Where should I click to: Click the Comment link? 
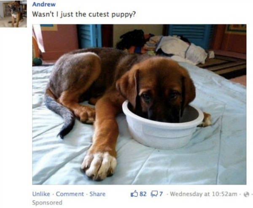click(70, 194)
